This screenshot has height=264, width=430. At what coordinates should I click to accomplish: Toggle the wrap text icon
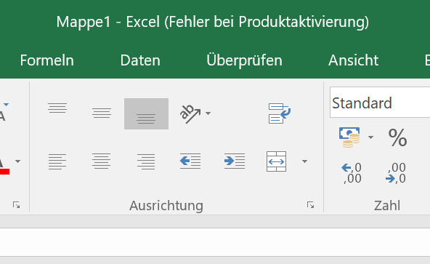[279, 113]
